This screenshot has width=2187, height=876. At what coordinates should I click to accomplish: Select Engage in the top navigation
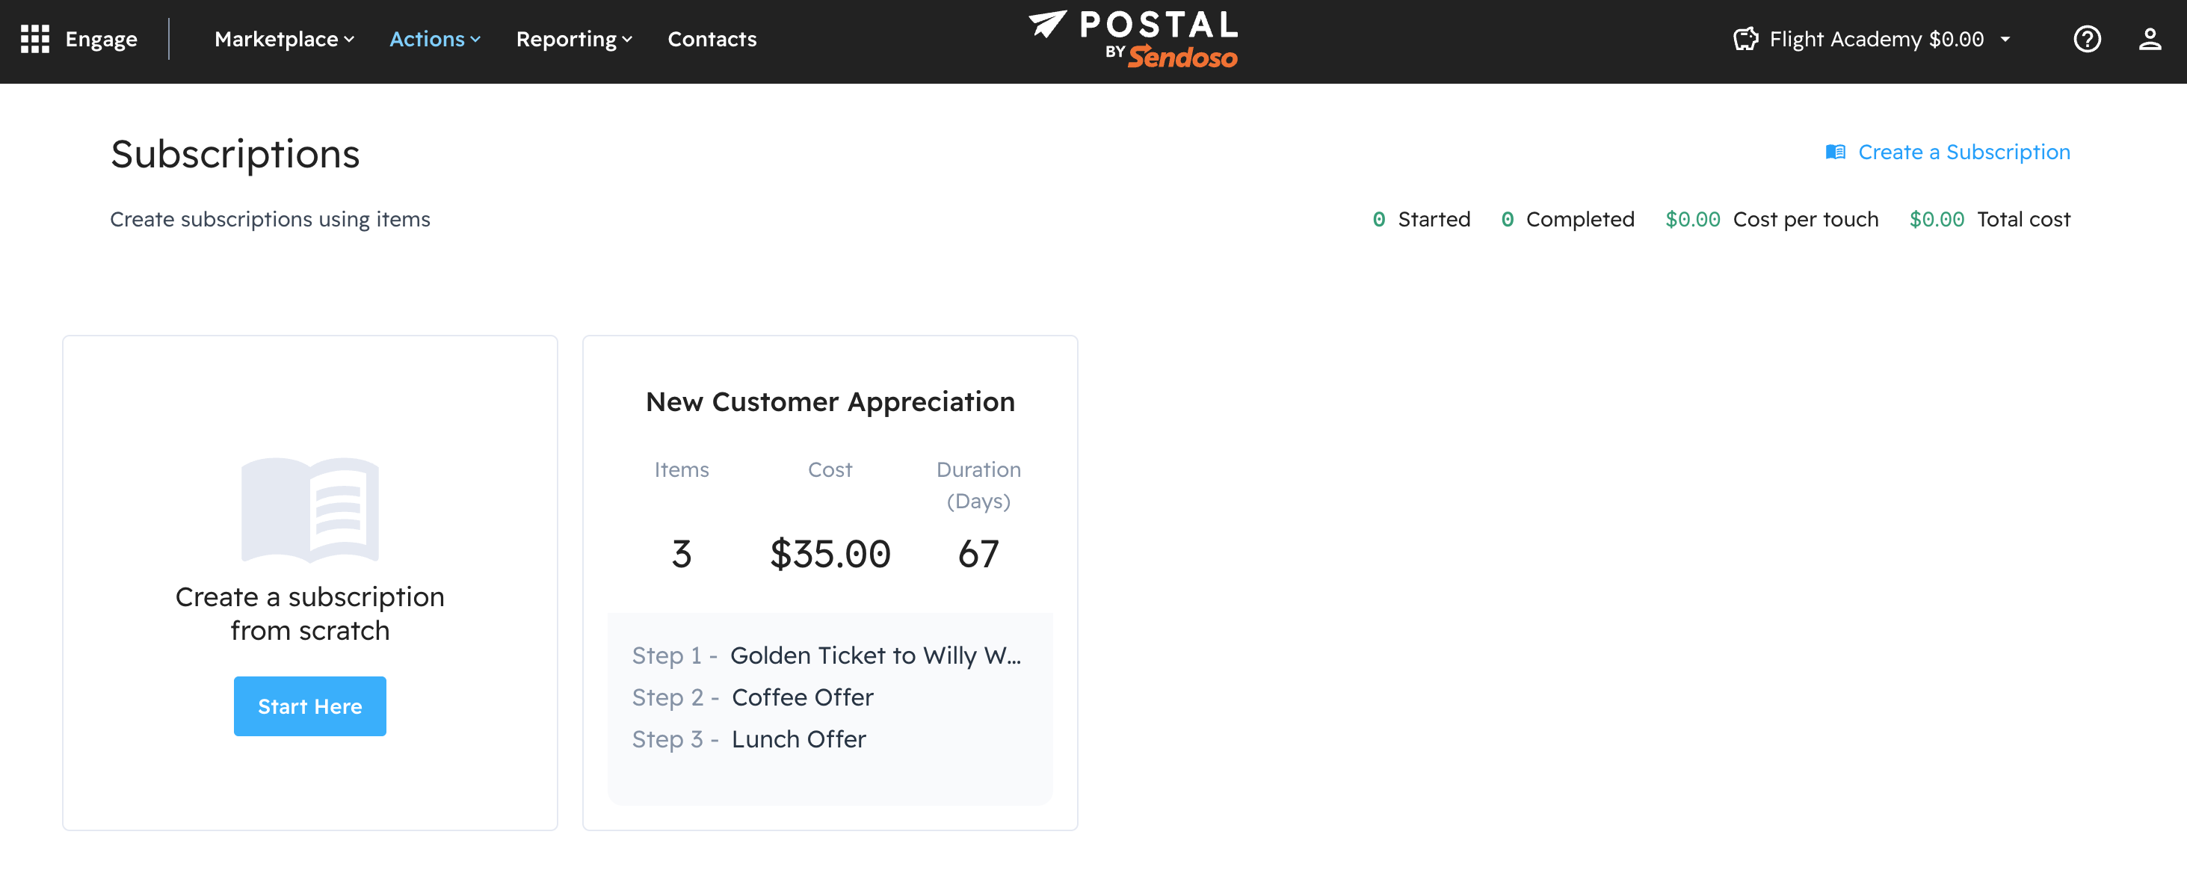[x=101, y=39]
